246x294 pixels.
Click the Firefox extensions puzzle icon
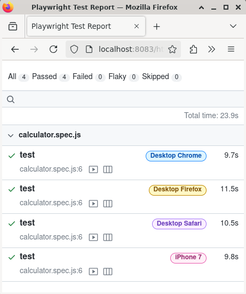coord(193,49)
